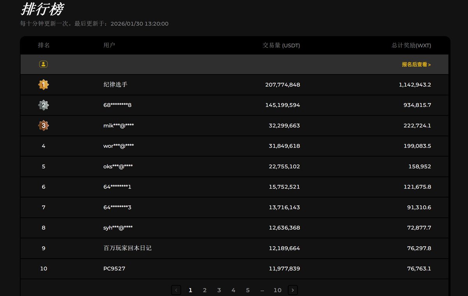Screen dimensions: 468x296
Task: Select user mik***@****
Action: click(119, 125)
